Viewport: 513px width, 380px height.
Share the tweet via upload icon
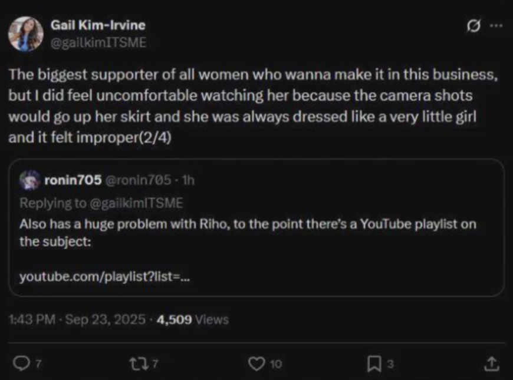(490, 364)
